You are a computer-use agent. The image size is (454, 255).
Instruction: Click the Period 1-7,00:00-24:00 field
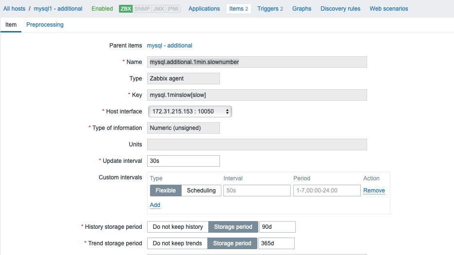(327, 191)
